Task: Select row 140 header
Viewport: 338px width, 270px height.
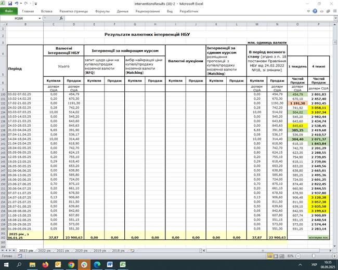Action: (3, 139)
